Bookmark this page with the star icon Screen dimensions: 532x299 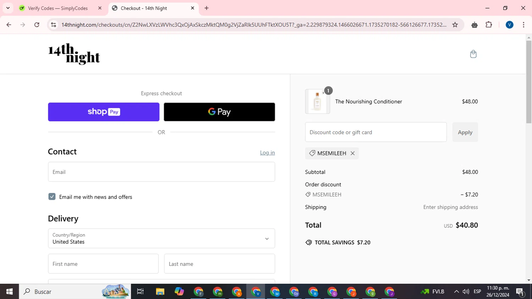click(455, 25)
